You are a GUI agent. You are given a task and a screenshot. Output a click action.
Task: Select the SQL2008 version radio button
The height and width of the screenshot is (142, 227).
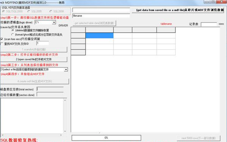click(51, 11)
